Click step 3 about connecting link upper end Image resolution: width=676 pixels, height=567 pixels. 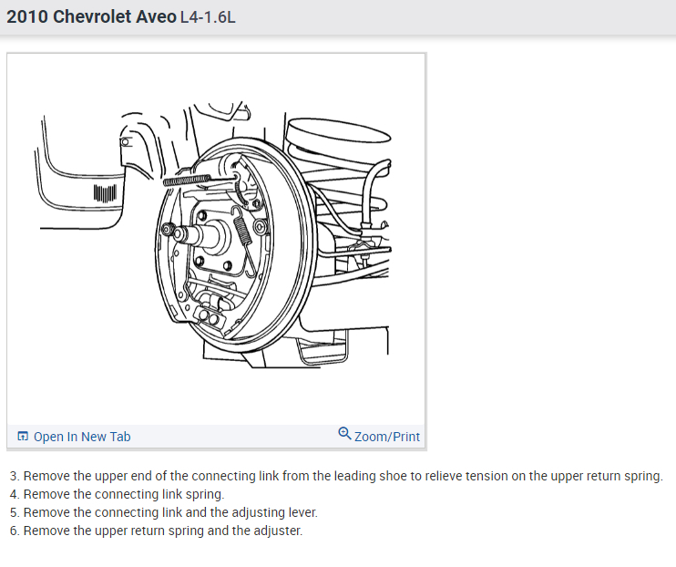pos(336,476)
